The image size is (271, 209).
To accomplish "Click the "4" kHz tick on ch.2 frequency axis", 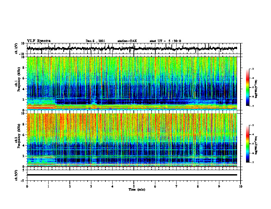I will [x=24, y=145].
